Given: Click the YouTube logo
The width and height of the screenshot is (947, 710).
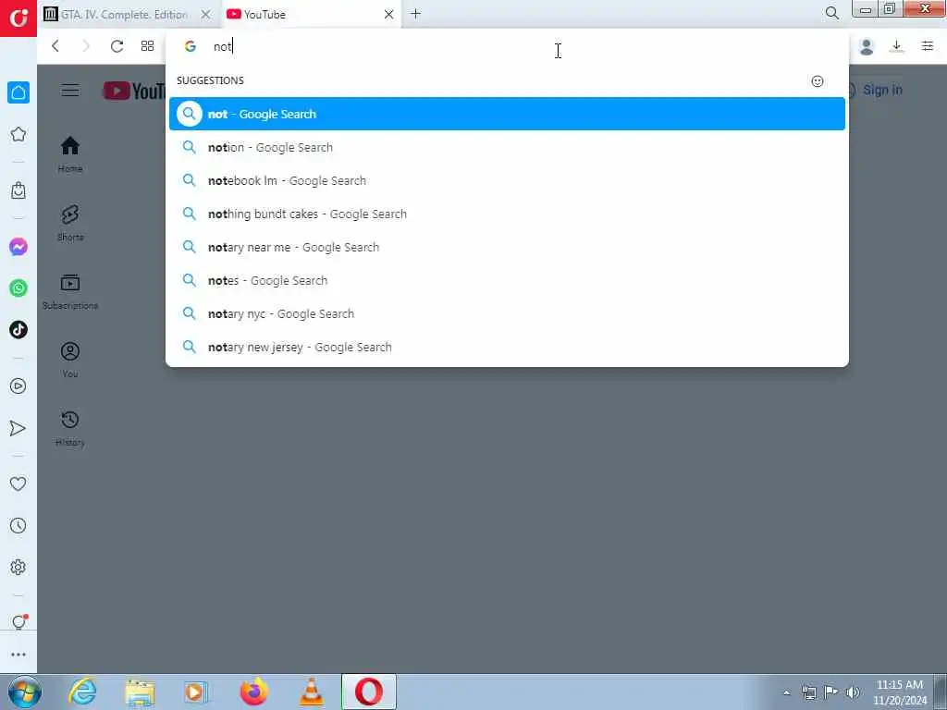Looking at the screenshot, I should coord(134,91).
